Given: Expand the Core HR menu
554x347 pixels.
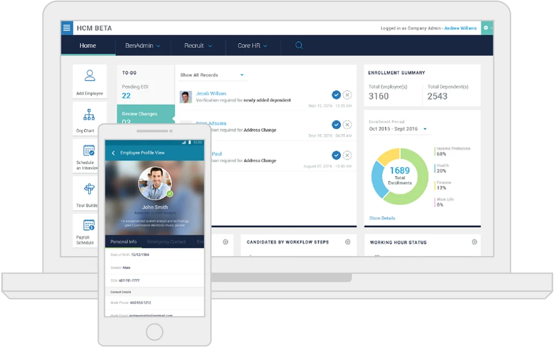Looking at the screenshot, I should (252, 45).
